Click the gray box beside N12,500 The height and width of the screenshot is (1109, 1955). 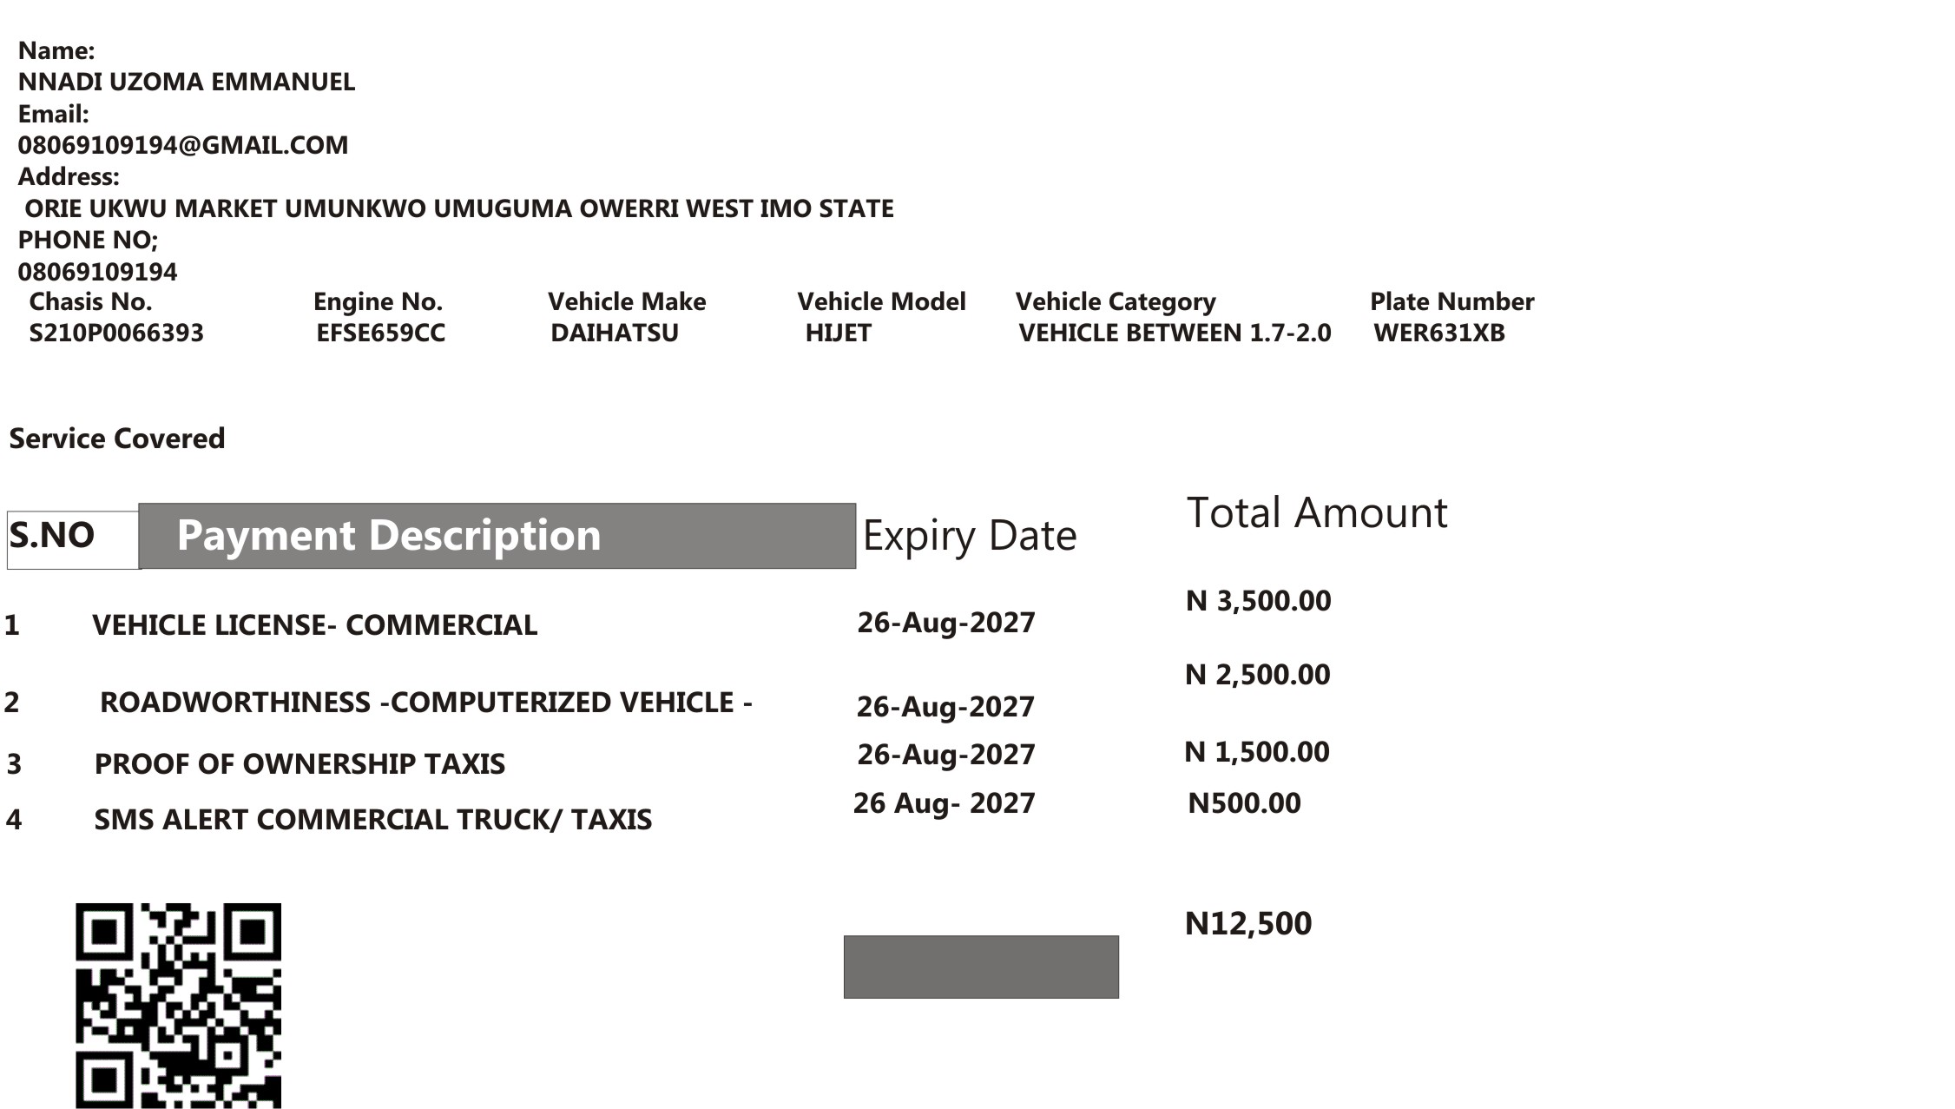tap(981, 967)
